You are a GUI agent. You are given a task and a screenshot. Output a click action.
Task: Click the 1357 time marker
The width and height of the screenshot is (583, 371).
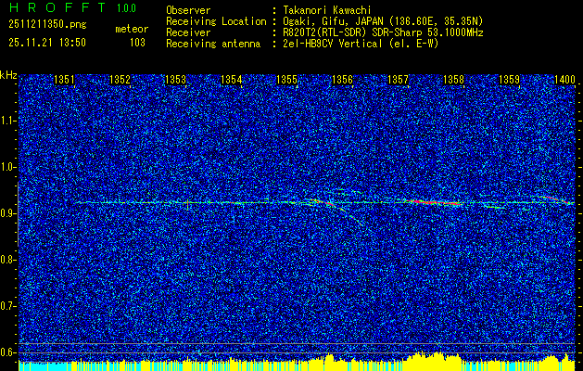(398, 79)
